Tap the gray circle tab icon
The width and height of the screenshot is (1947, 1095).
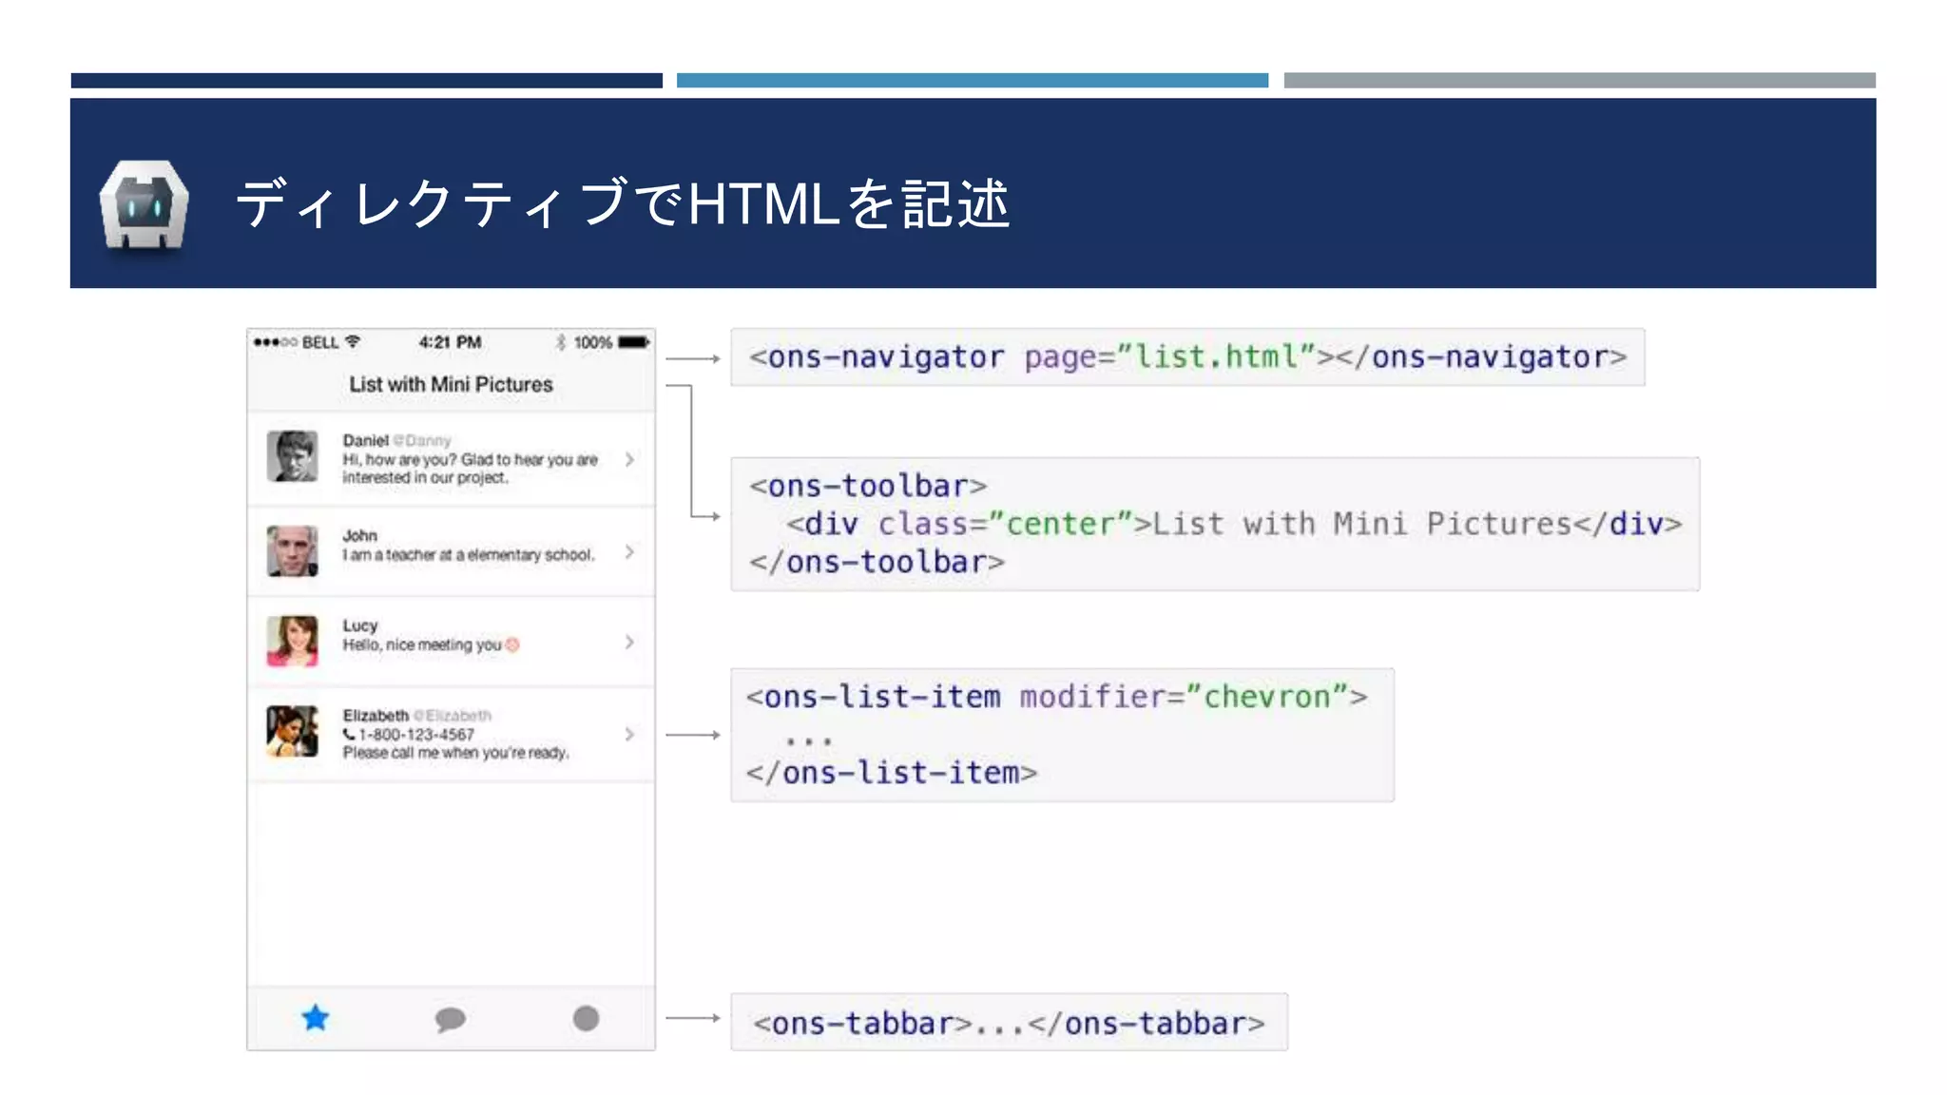click(587, 1019)
